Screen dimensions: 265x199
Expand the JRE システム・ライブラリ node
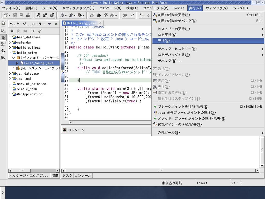tap(13, 68)
